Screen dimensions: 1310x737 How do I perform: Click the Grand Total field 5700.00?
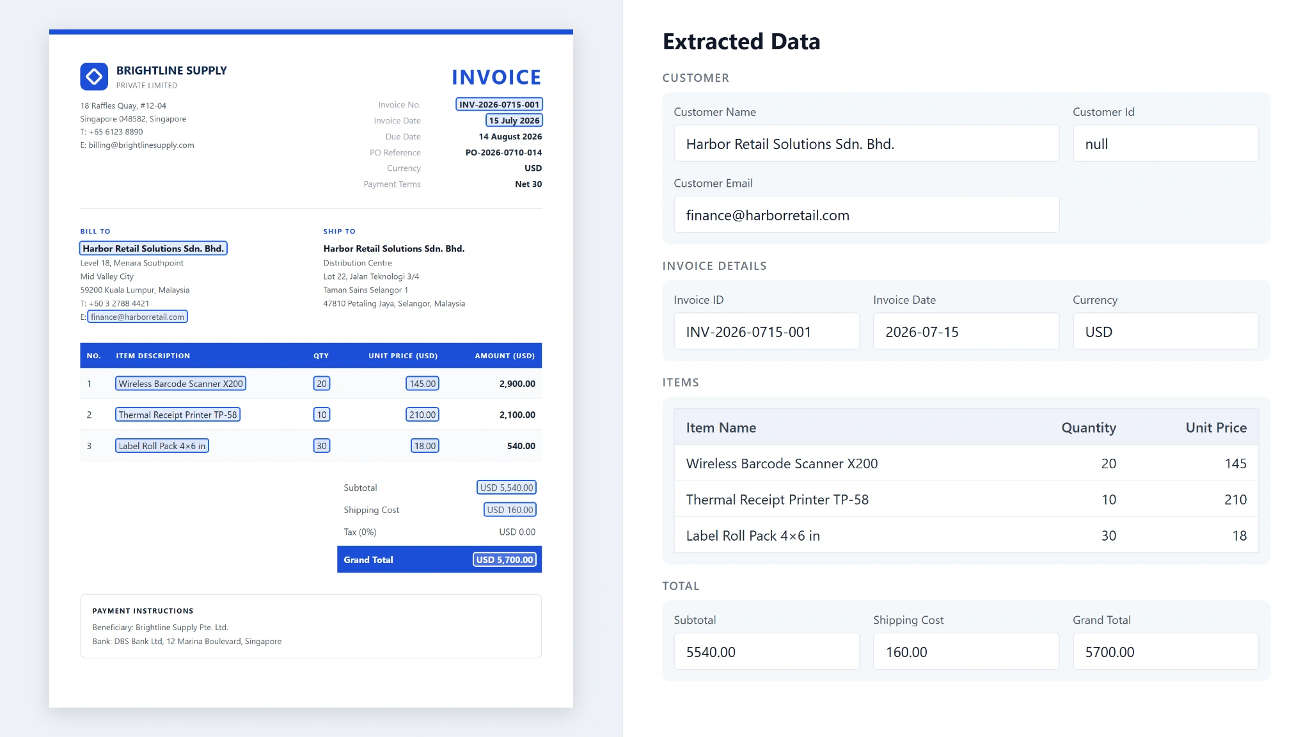[x=1165, y=651]
